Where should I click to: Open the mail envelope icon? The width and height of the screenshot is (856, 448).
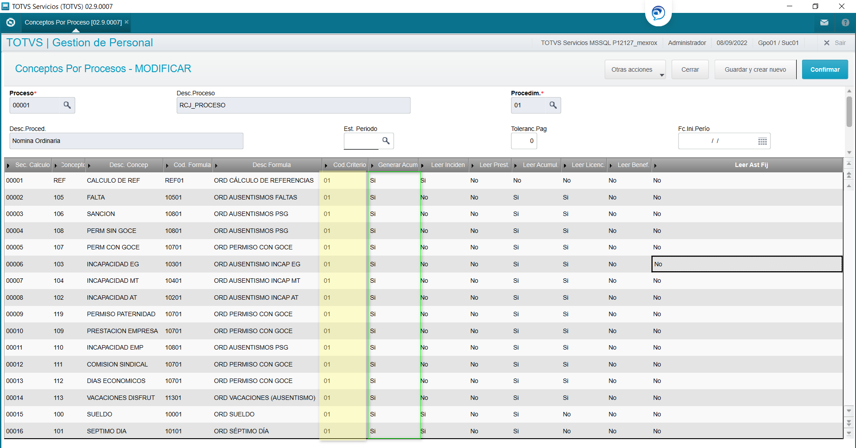(x=824, y=22)
